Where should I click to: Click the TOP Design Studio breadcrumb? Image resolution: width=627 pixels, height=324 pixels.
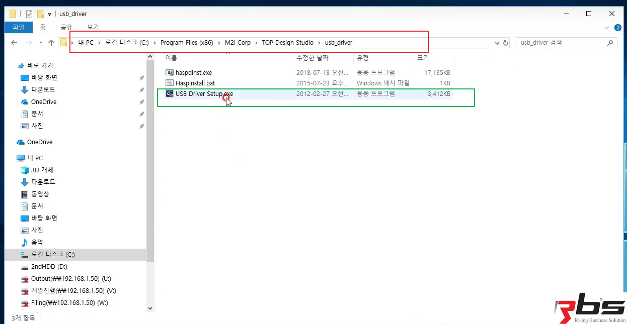(x=287, y=43)
